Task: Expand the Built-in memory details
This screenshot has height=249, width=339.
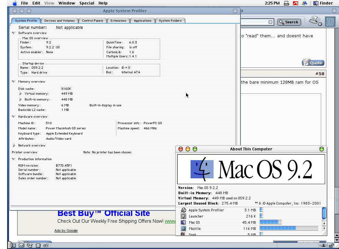Action: 20,100
